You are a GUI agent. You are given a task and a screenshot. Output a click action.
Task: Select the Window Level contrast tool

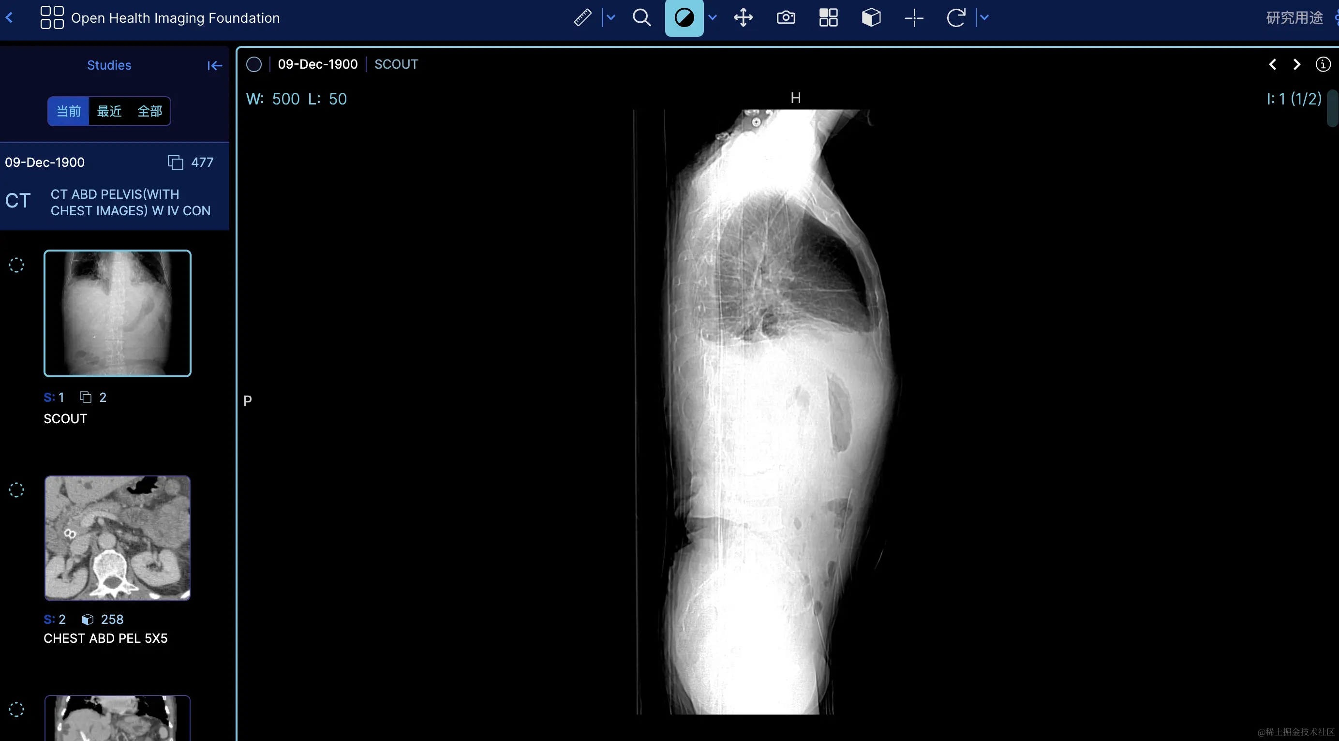(x=684, y=18)
